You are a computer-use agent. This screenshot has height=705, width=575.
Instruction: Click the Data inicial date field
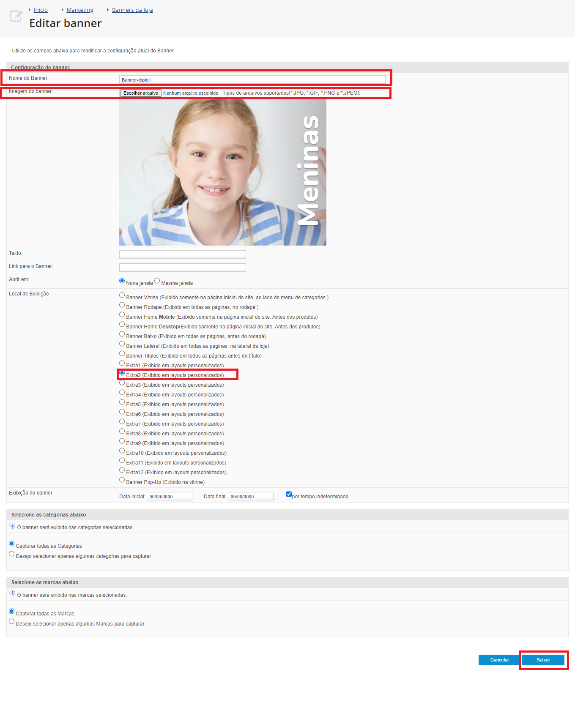click(x=169, y=497)
